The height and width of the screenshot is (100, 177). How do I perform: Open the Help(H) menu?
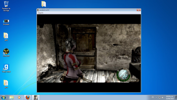coord(40,13)
